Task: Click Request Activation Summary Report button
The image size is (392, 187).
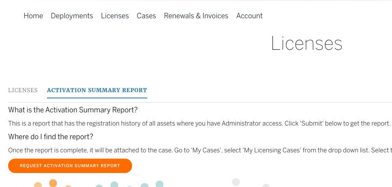Action: pyautogui.click(x=70, y=166)
